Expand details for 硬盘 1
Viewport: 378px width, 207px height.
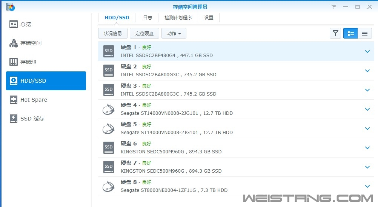click(x=367, y=51)
